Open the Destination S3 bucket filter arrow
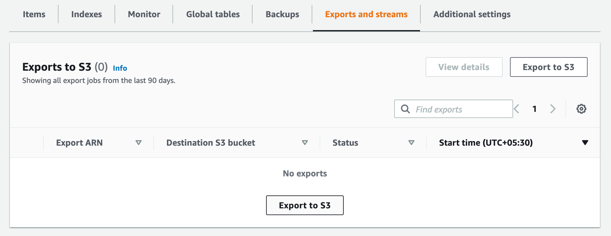Screen dimensions: 611x236 point(305,143)
